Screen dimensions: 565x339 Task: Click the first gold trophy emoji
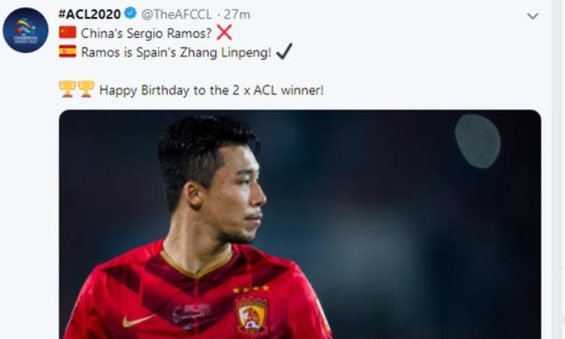[x=67, y=89]
